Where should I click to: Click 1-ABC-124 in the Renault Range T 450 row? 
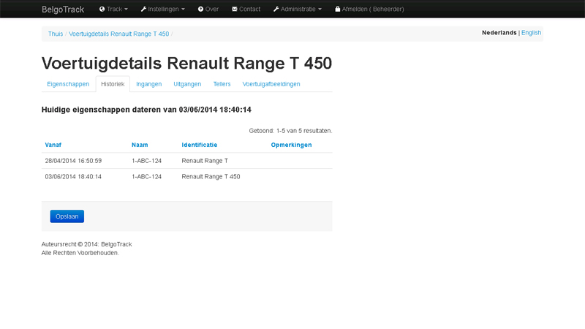(147, 176)
